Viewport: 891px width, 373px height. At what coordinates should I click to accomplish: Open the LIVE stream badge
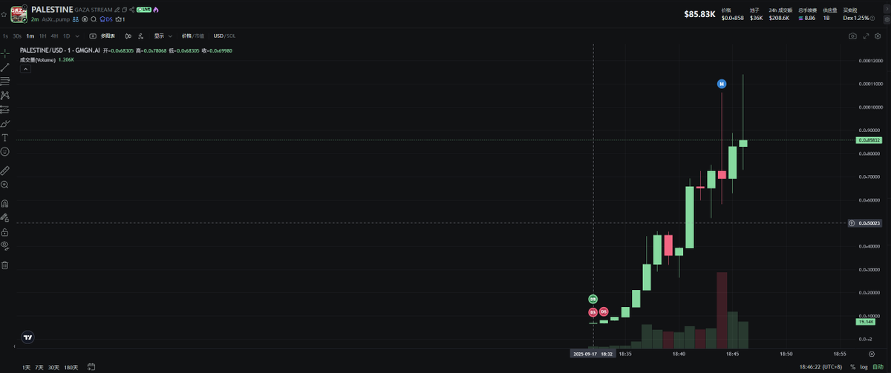(144, 10)
